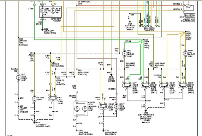Click Left Front Park/Turn Signal Lamp 2
The image size is (202, 136).
click(x=146, y=85)
